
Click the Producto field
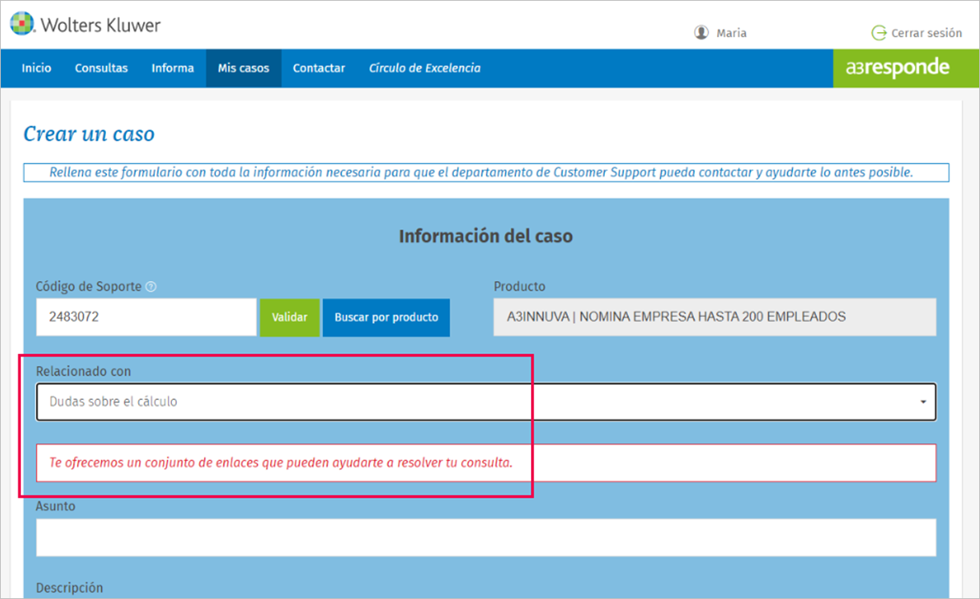(715, 317)
